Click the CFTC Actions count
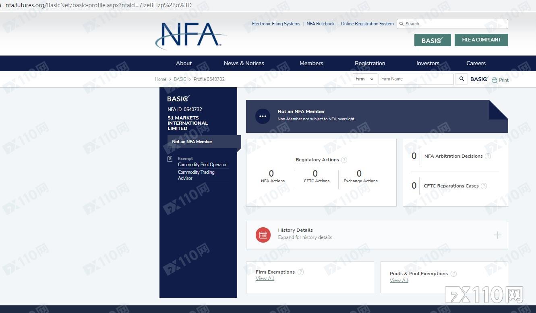 315,173
